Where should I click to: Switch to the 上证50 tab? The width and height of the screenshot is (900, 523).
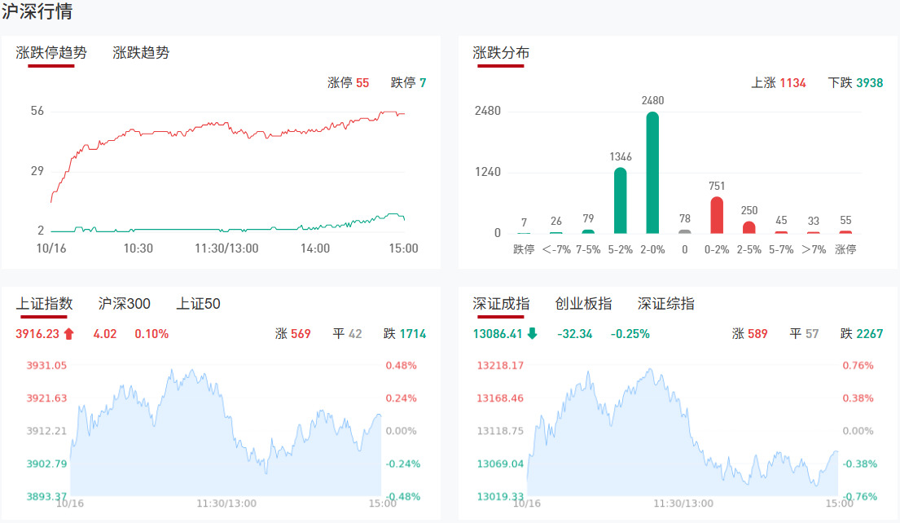click(x=198, y=304)
